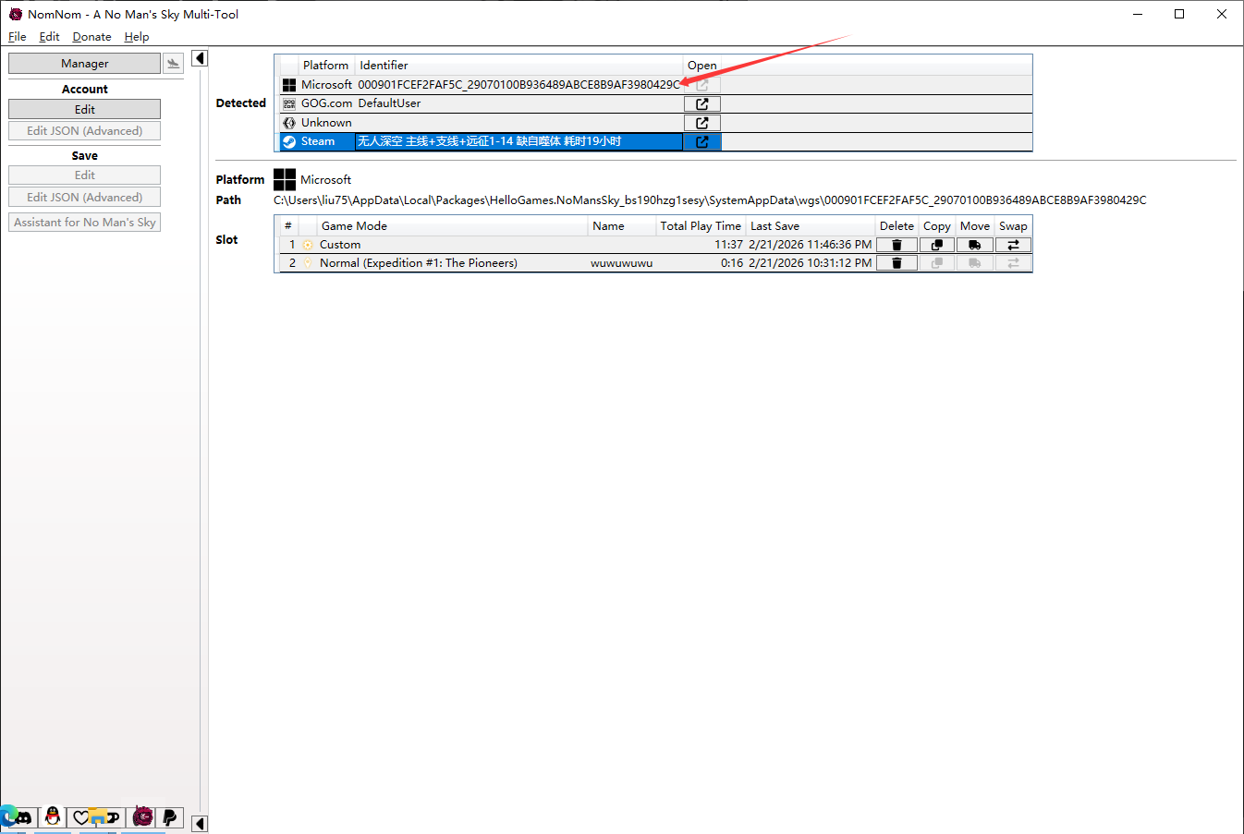Click the Move truck icon for slot 1
Viewport: 1244px width, 834px height.
974,245
